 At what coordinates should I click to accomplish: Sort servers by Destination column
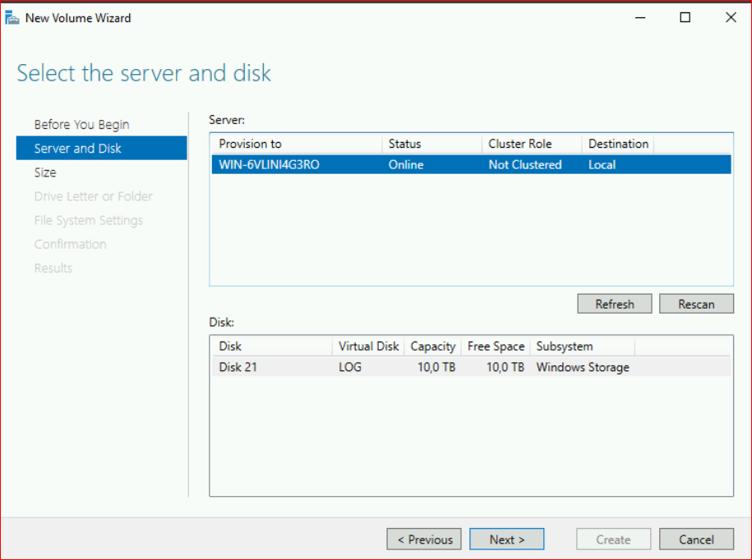click(618, 144)
